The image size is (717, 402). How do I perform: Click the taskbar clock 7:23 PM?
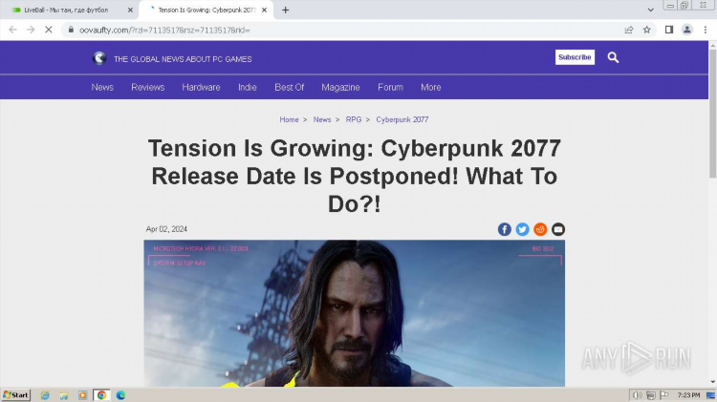688,395
